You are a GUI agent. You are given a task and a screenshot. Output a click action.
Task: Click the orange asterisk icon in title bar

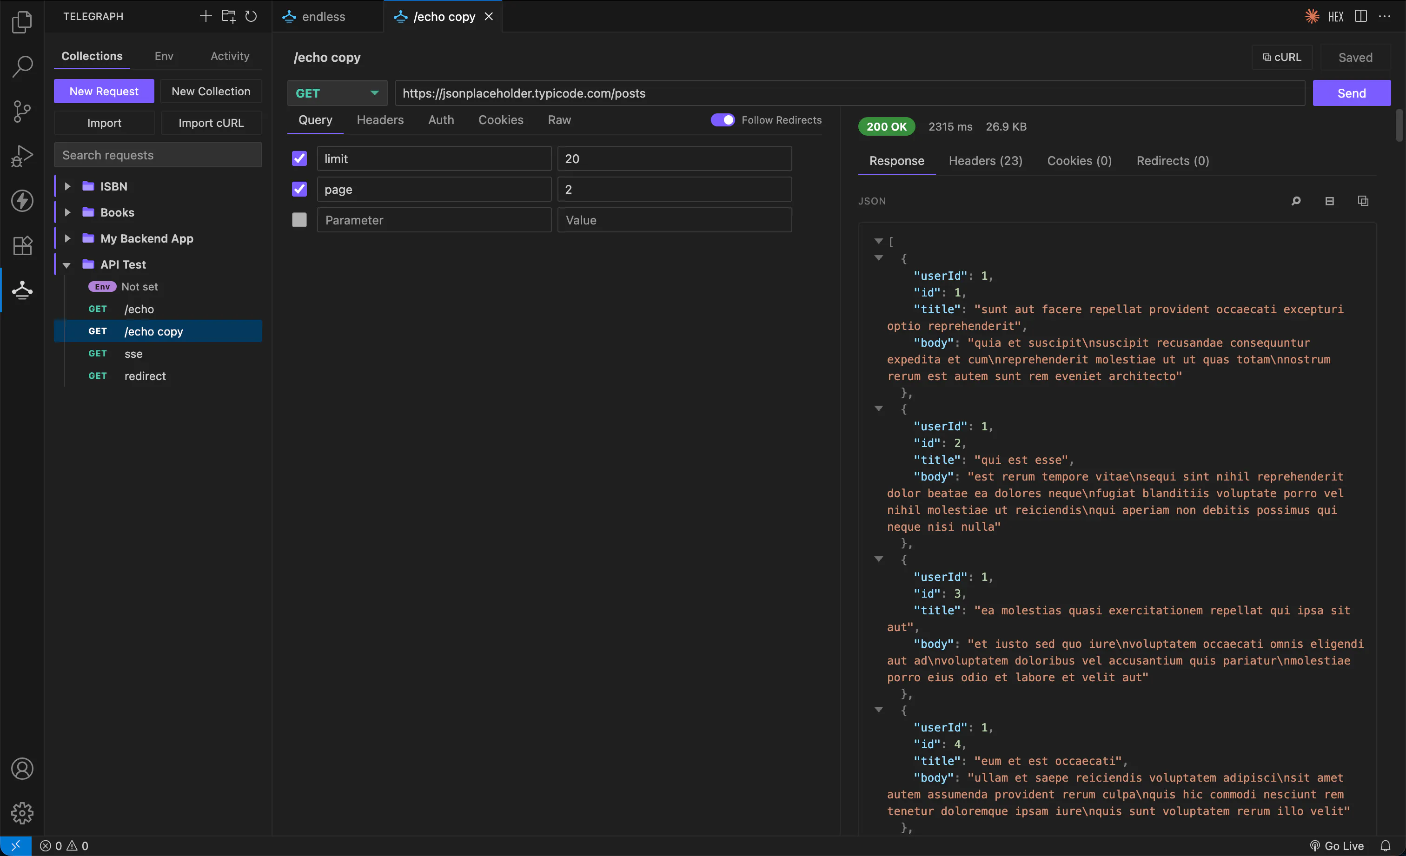tap(1312, 16)
